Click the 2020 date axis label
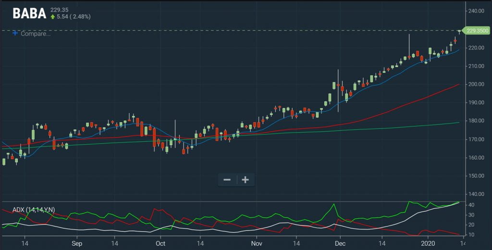This screenshot has height=250, width=492. point(428,243)
